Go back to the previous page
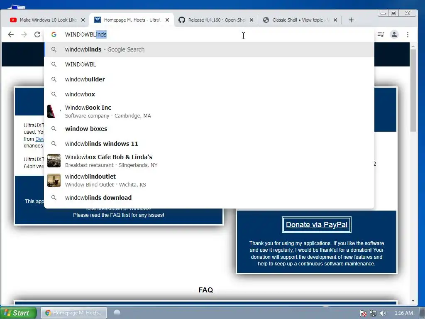The height and width of the screenshot is (319, 425). 10,34
